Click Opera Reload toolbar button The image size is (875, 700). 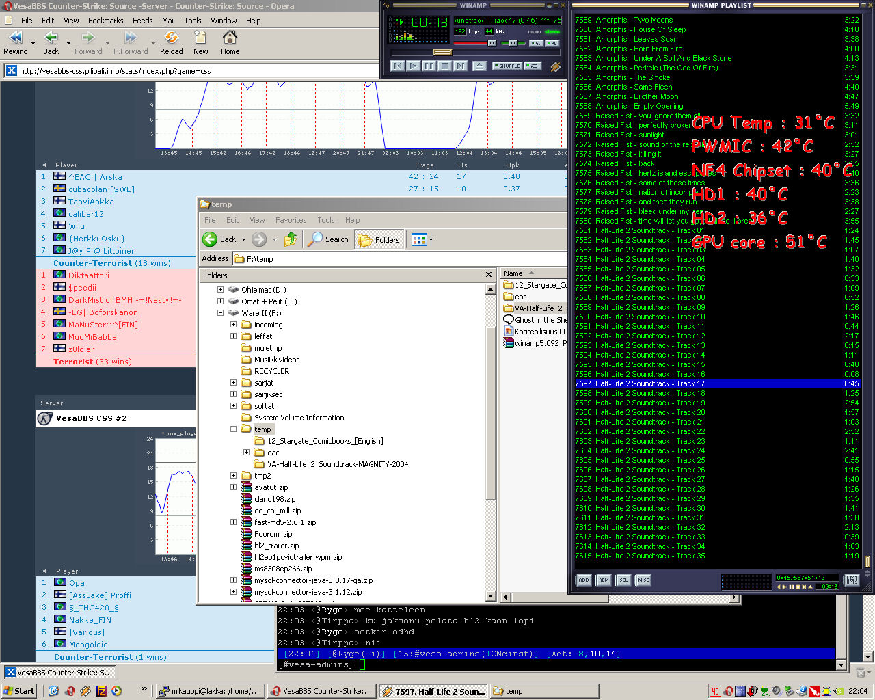171,42
